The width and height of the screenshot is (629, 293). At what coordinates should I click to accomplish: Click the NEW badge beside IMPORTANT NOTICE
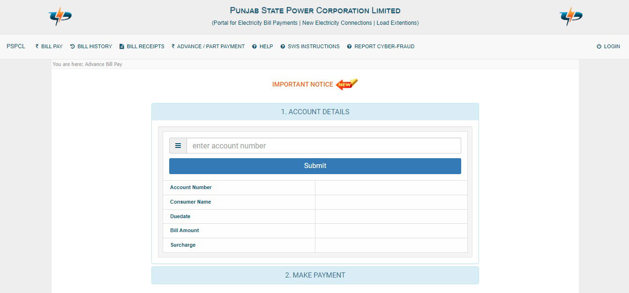[345, 84]
